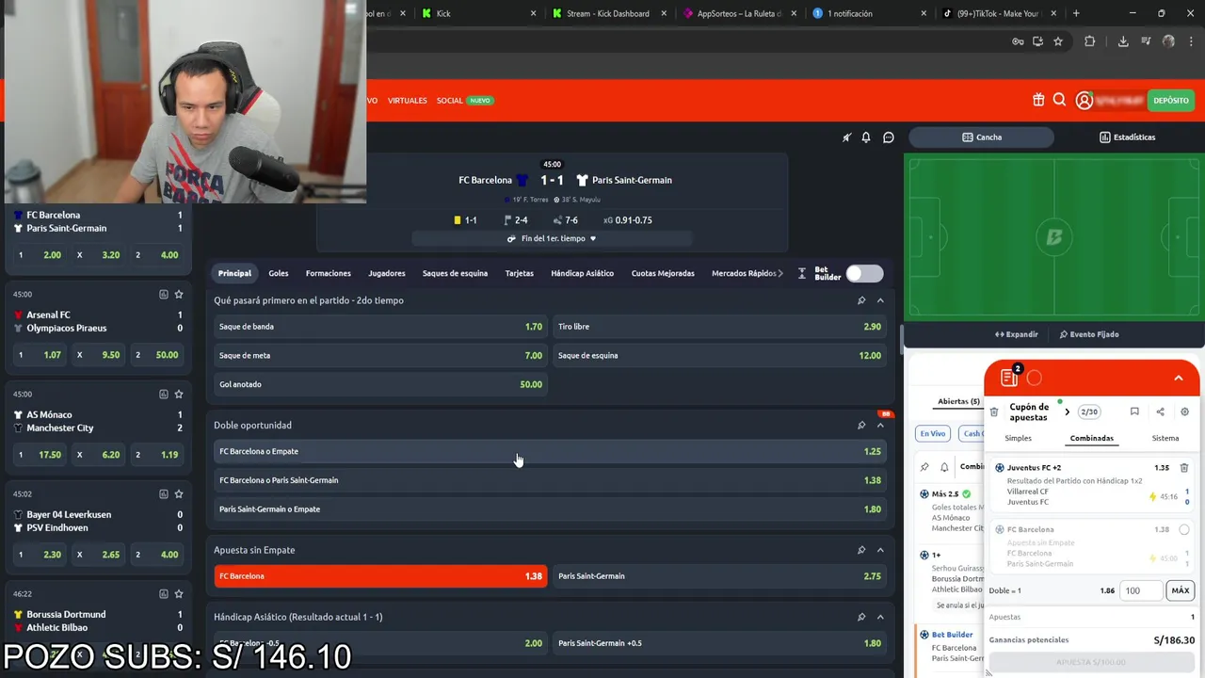1205x678 pixels.
Task: Open the VIRTUALES menu link
Action: pos(408,101)
